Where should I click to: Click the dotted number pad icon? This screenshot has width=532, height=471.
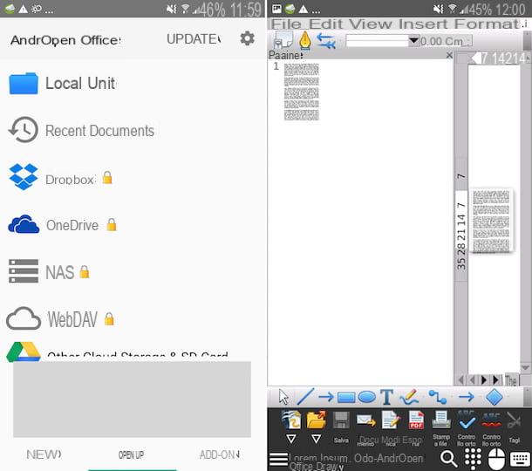[473, 459]
